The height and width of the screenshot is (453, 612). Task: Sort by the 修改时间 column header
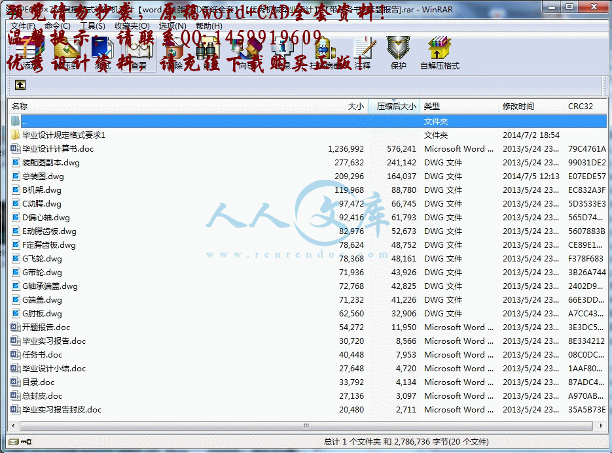coord(531,106)
